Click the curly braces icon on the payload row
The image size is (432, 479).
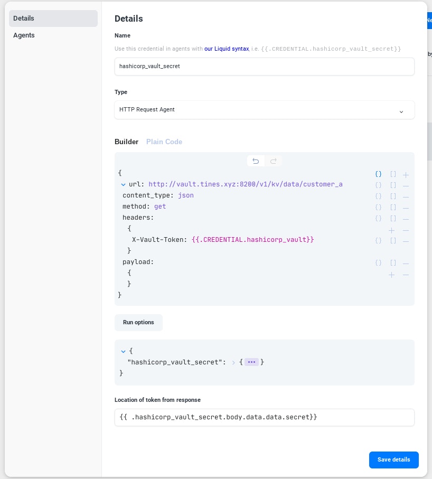(x=378, y=263)
